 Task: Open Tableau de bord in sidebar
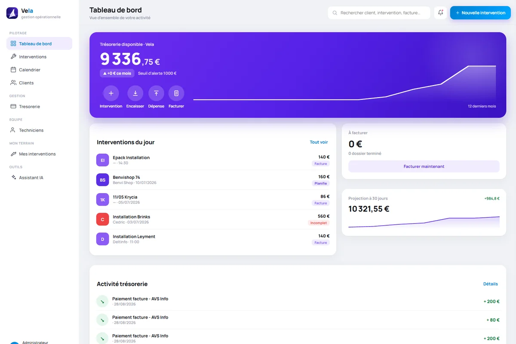[39, 43]
